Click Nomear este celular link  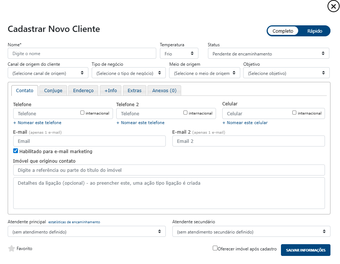point(245,123)
